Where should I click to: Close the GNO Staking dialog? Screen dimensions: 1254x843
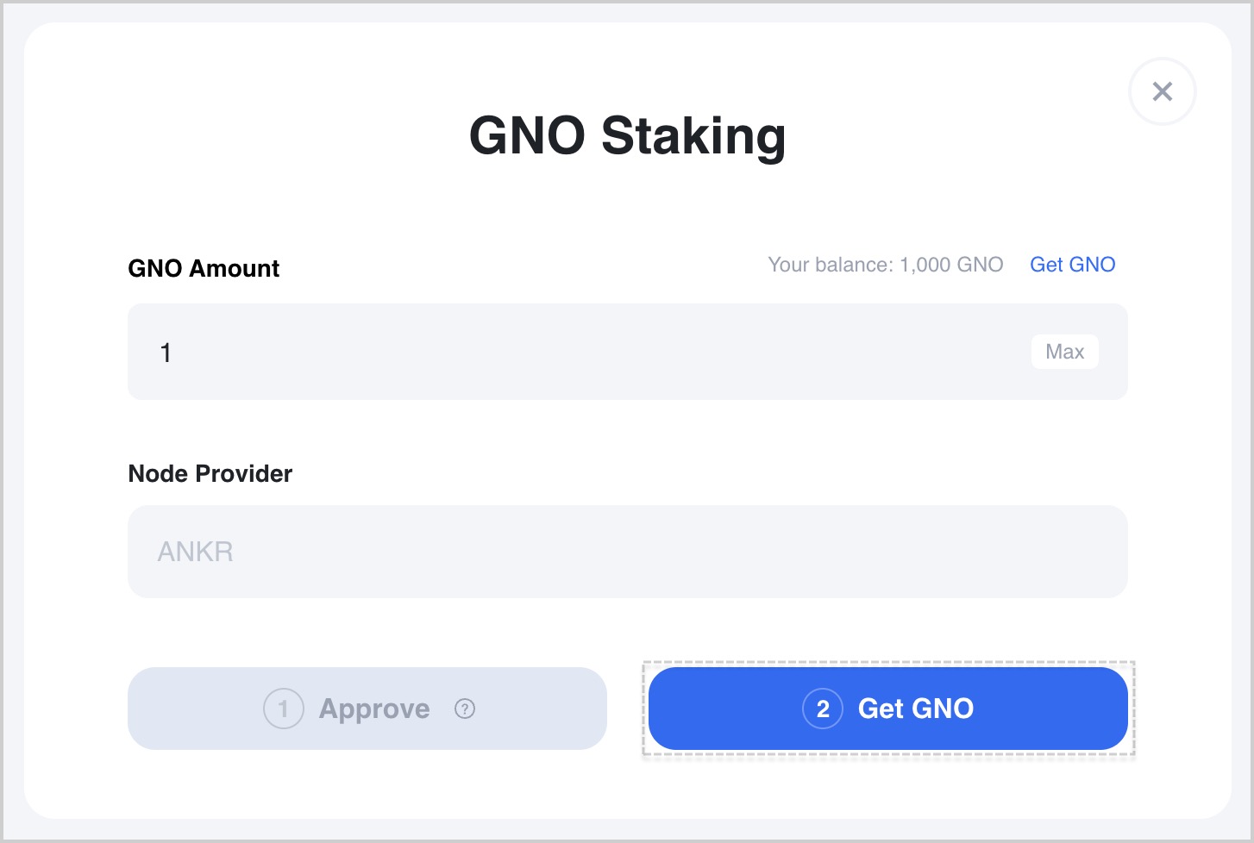(1162, 91)
